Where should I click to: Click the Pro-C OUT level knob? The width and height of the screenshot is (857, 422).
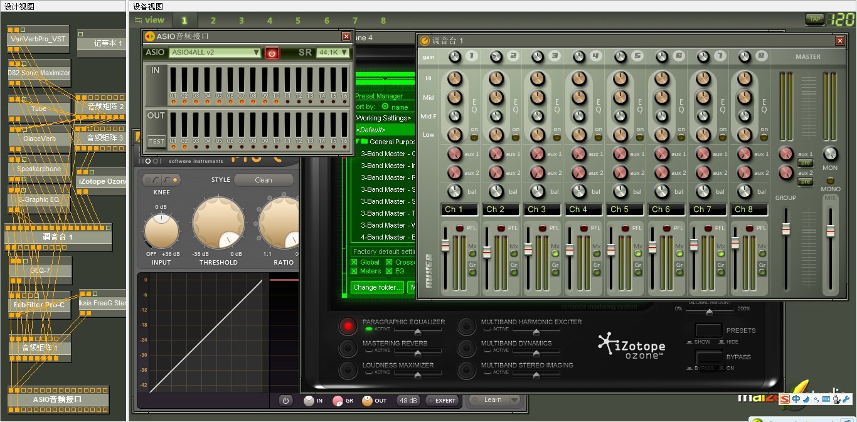coord(367,401)
